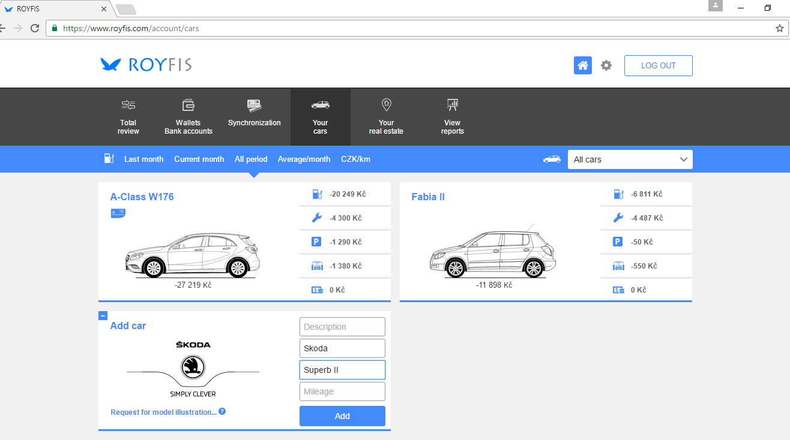This screenshot has height=440, width=790.
Task: Open the Your real estate tab
Action: pos(387,117)
